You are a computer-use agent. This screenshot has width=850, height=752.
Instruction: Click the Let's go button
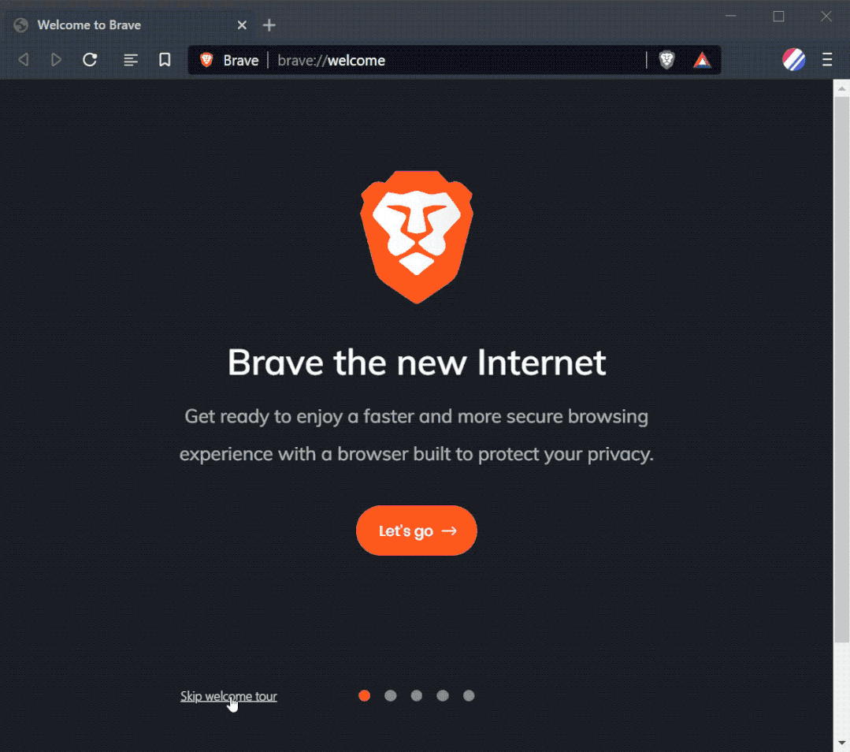click(x=416, y=530)
